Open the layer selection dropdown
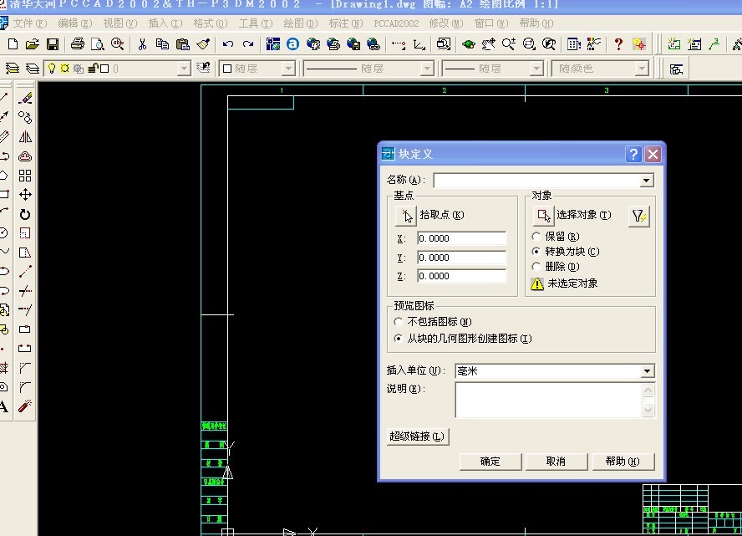Image resolution: width=742 pixels, height=536 pixels. (184, 69)
